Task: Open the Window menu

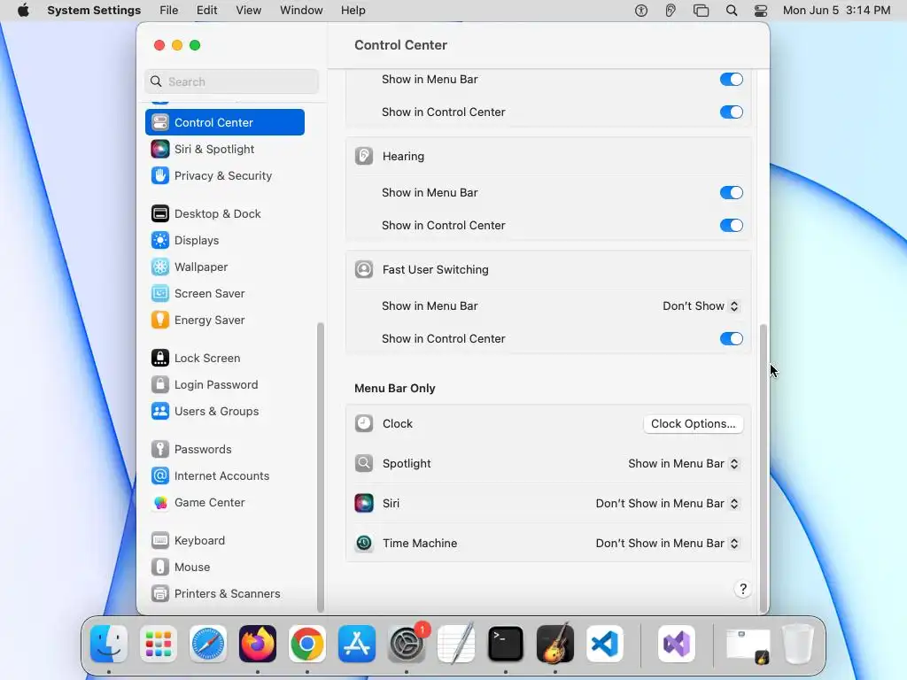Action: pos(301,11)
